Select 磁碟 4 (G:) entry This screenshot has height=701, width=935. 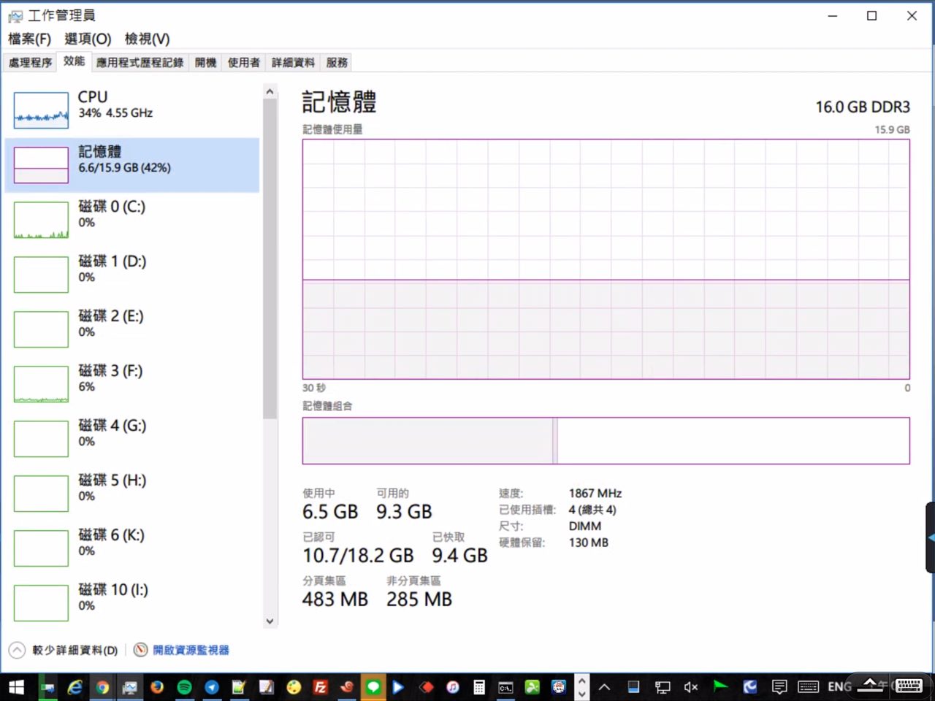click(132, 439)
